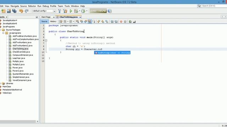
Task: Find next occurrence in editor
Action: tap(86, 22)
